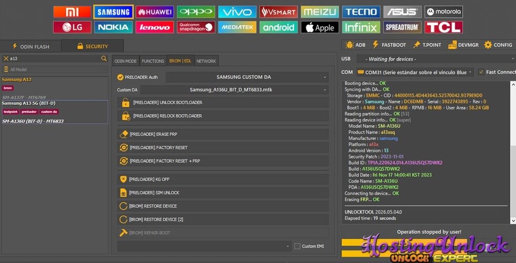516x263 pixels.
Task: Switch to SECURITY tab
Action: [x=93, y=46]
